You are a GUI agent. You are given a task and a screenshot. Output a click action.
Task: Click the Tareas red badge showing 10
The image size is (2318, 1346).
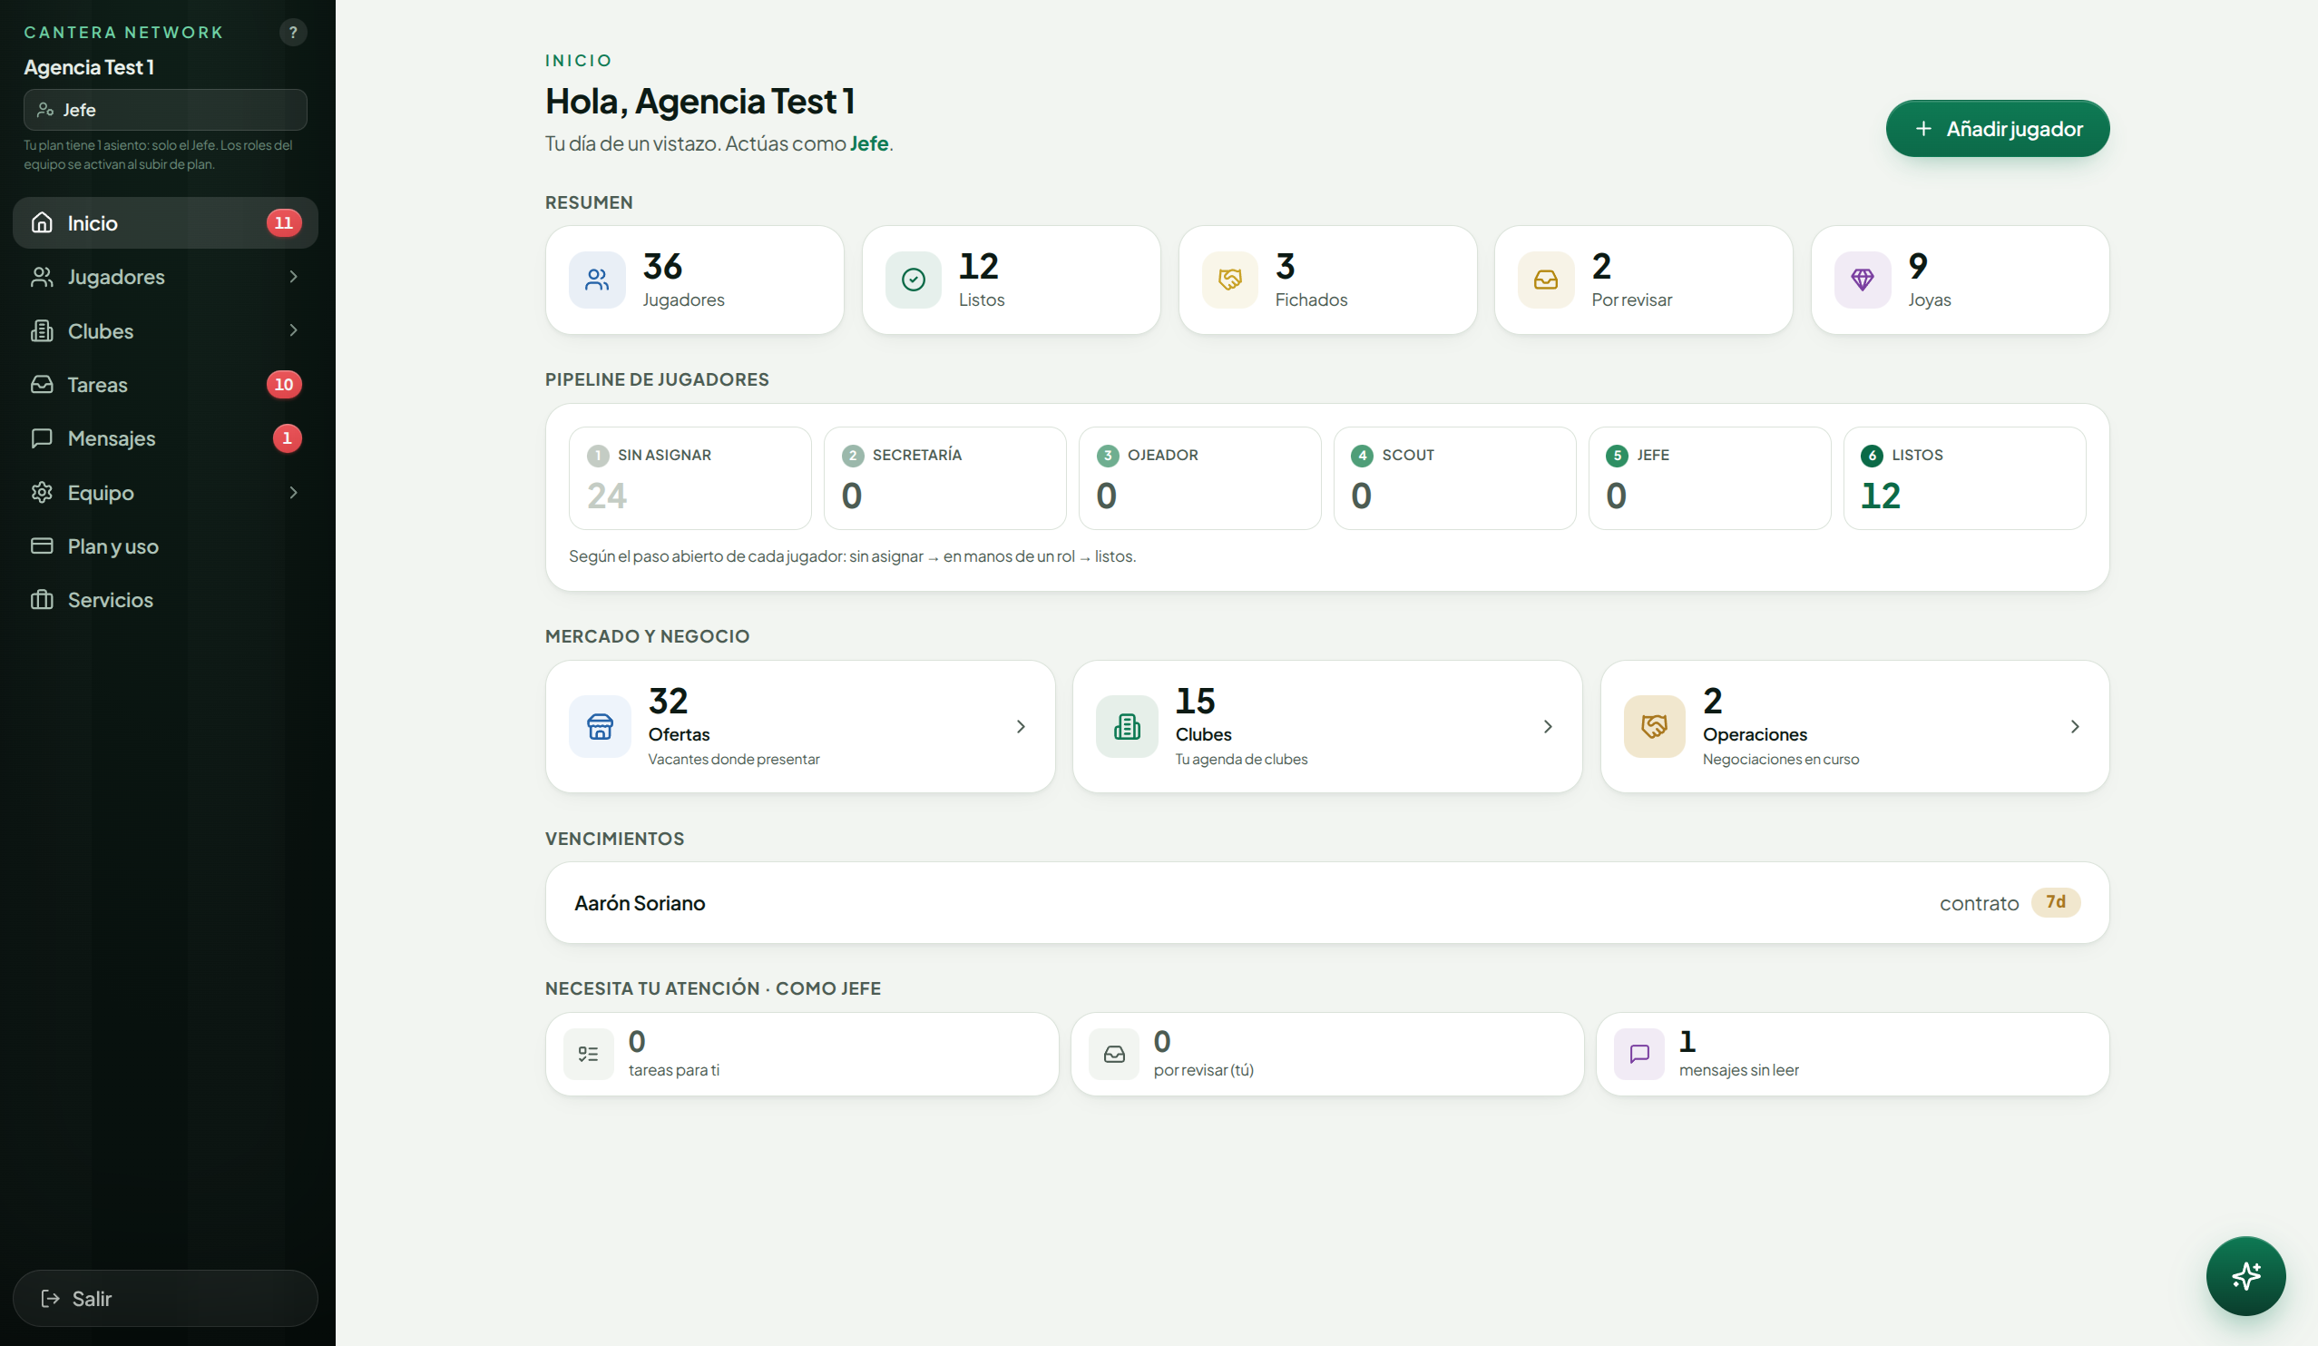[x=283, y=385]
